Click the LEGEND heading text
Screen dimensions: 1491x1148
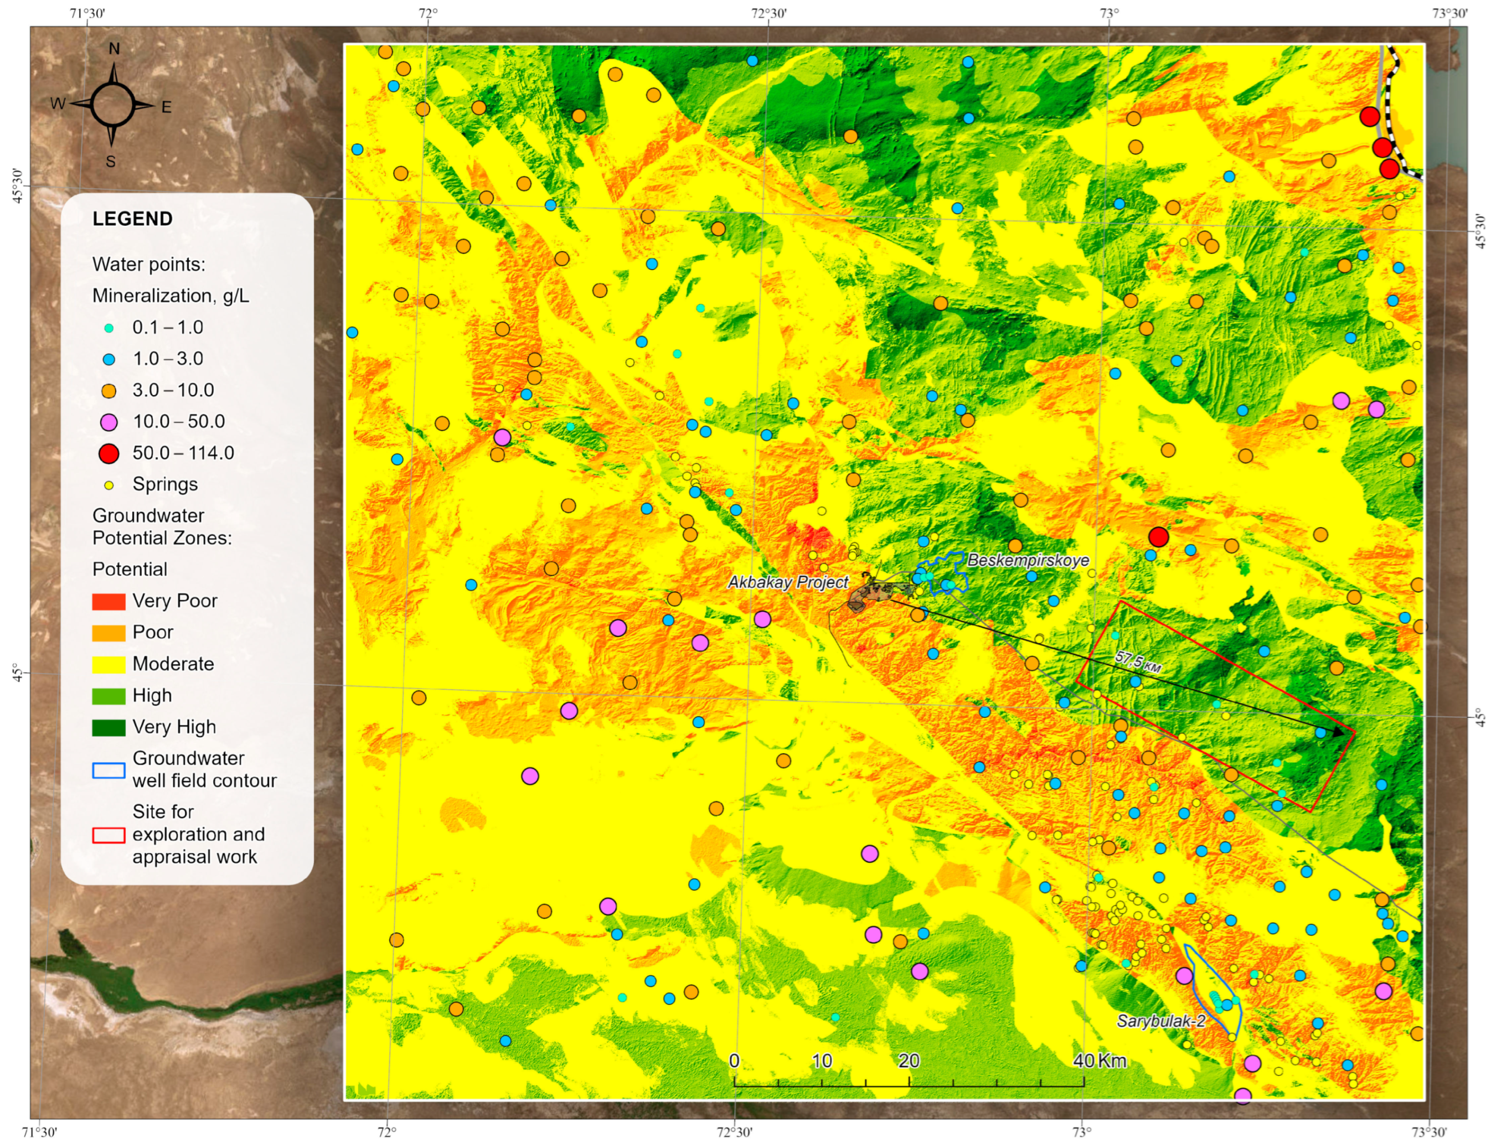[x=132, y=219]
